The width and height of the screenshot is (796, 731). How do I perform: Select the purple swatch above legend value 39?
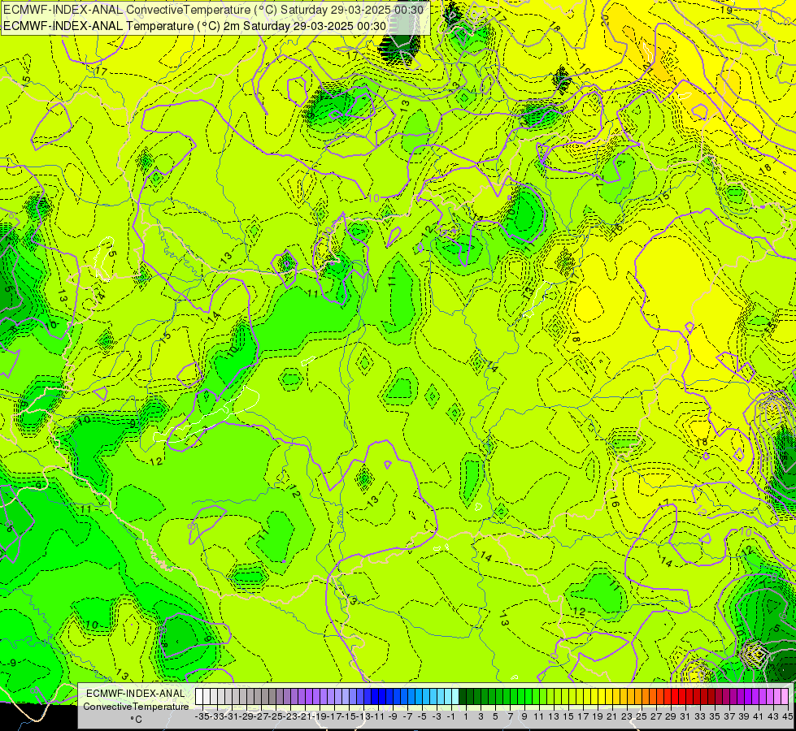point(740,696)
